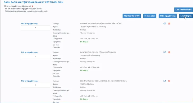Click Thứ tự nguyện vọng label above field 3
This screenshot has width=193, height=103.
29,81
